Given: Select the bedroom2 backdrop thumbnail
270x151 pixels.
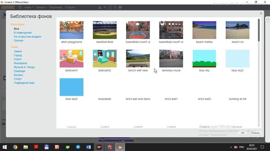Looking at the screenshot, I should 105,59.
